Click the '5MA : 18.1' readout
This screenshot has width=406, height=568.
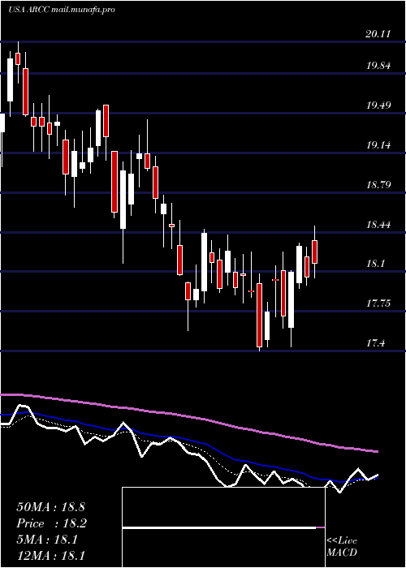47,540
